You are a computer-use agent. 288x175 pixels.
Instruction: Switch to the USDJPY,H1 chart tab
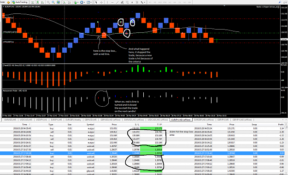(41, 120)
